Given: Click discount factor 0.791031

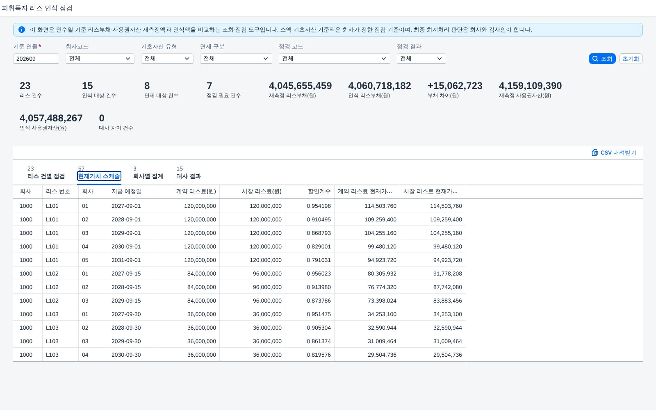Looking at the screenshot, I should (319, 260).
